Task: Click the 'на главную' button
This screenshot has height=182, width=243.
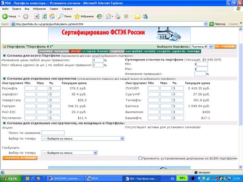Action: (224, 47)
